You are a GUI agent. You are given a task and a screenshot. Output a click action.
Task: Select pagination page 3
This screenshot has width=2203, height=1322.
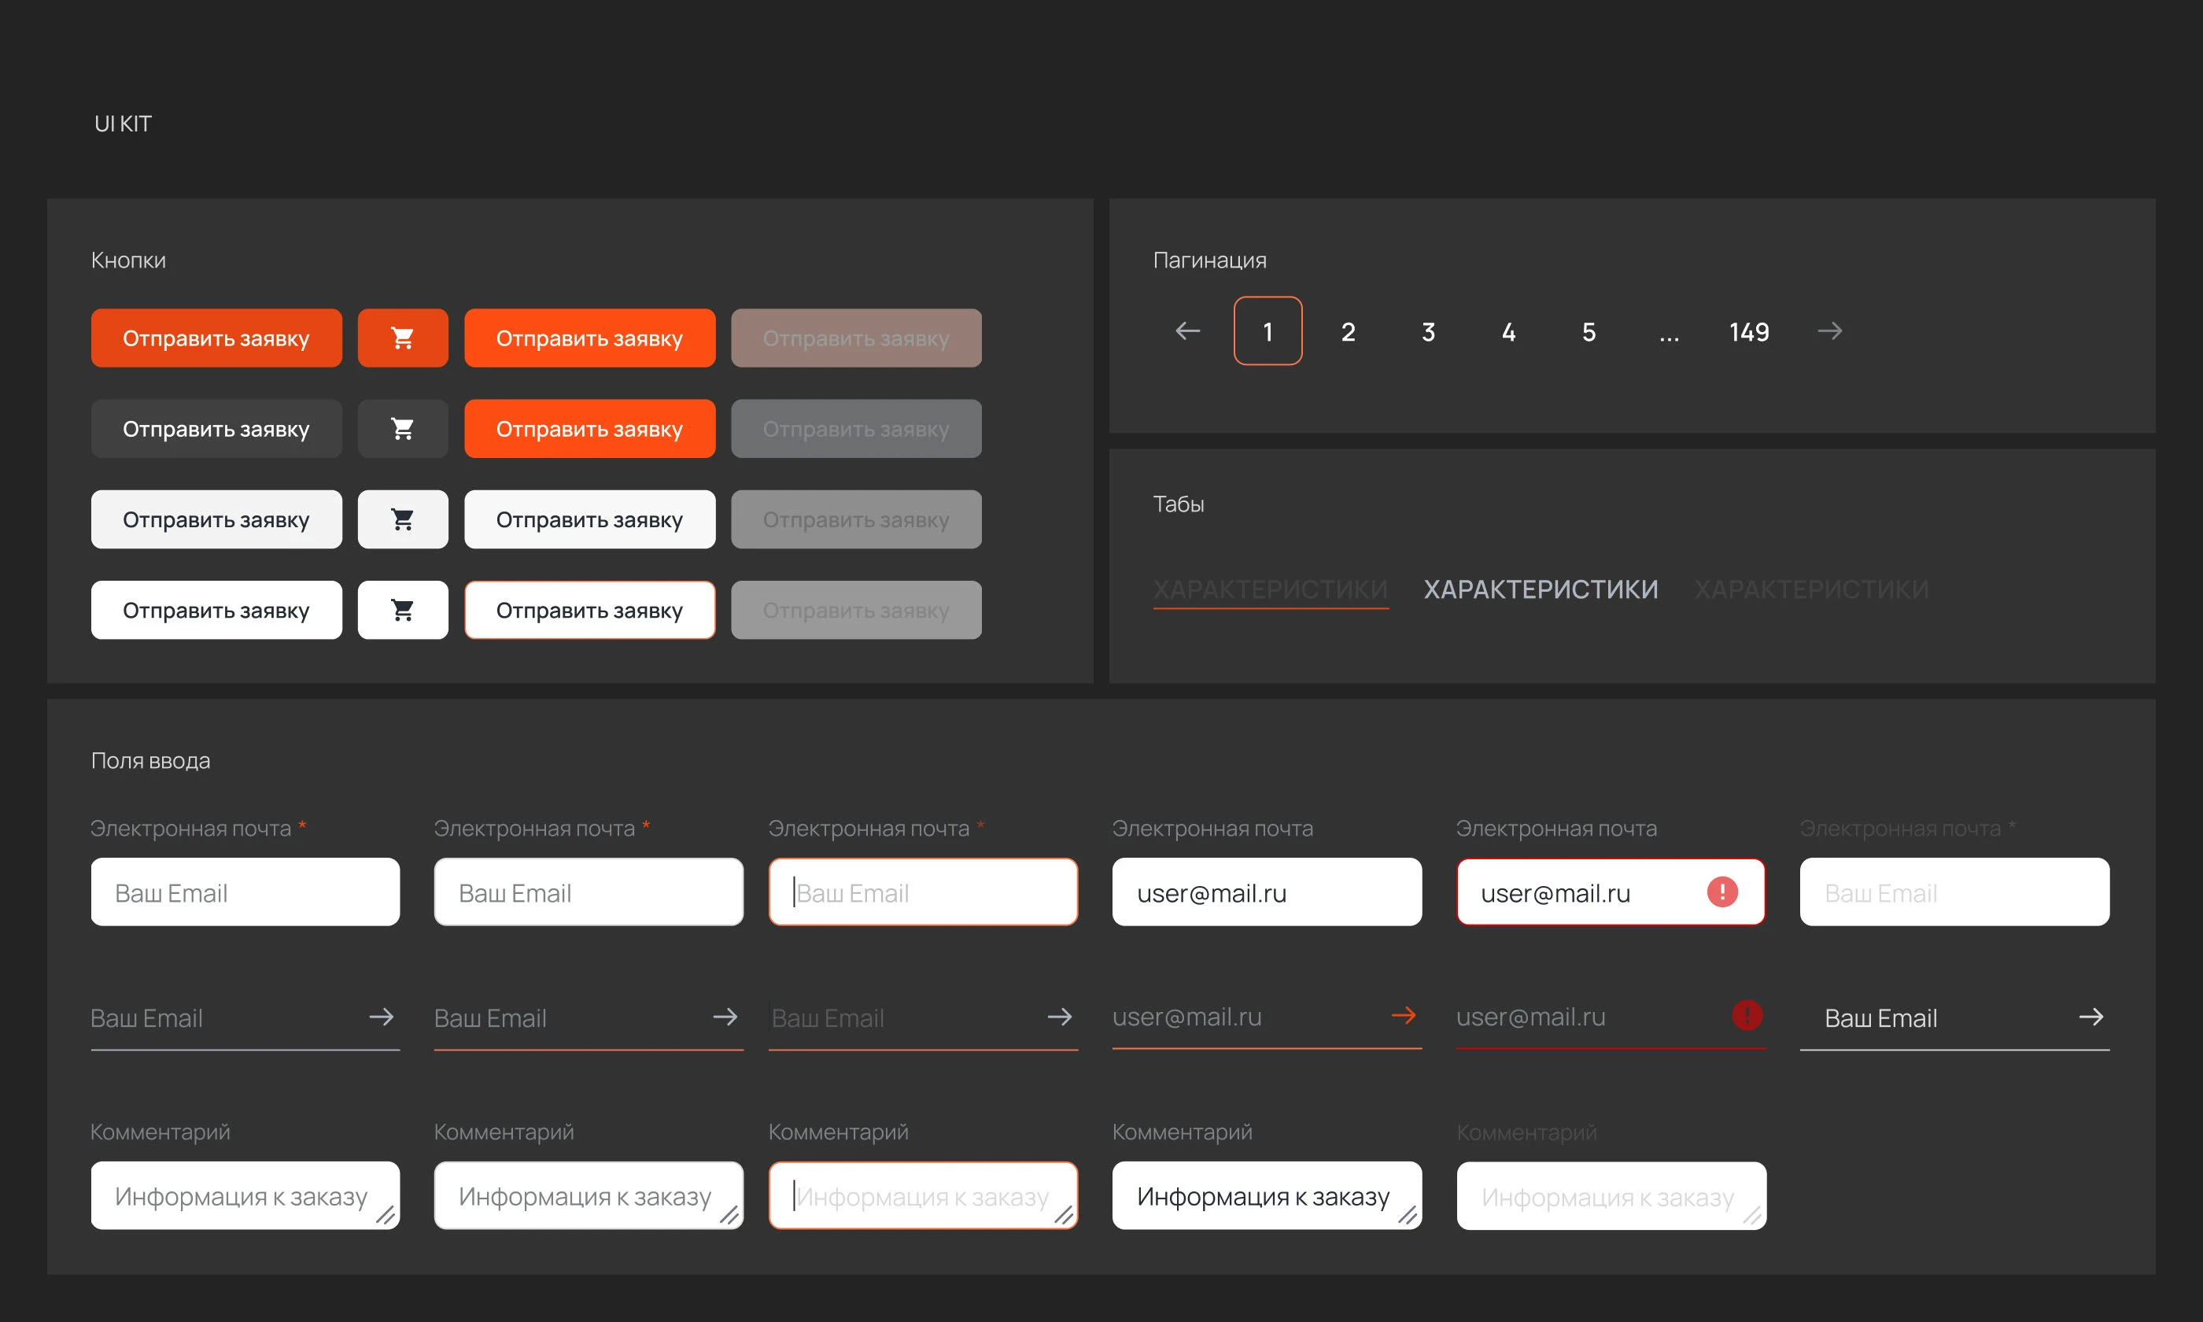(1427, 331)
